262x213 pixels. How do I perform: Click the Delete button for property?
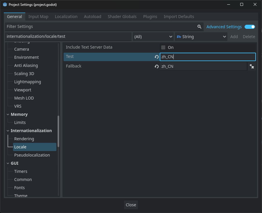point(249,37)
